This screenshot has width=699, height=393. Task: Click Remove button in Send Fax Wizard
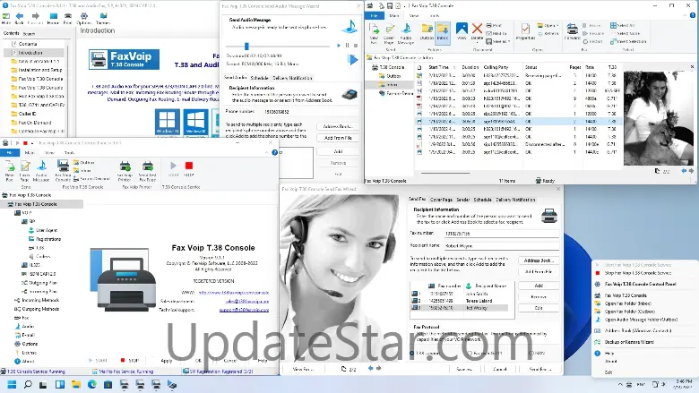point(539,296)
